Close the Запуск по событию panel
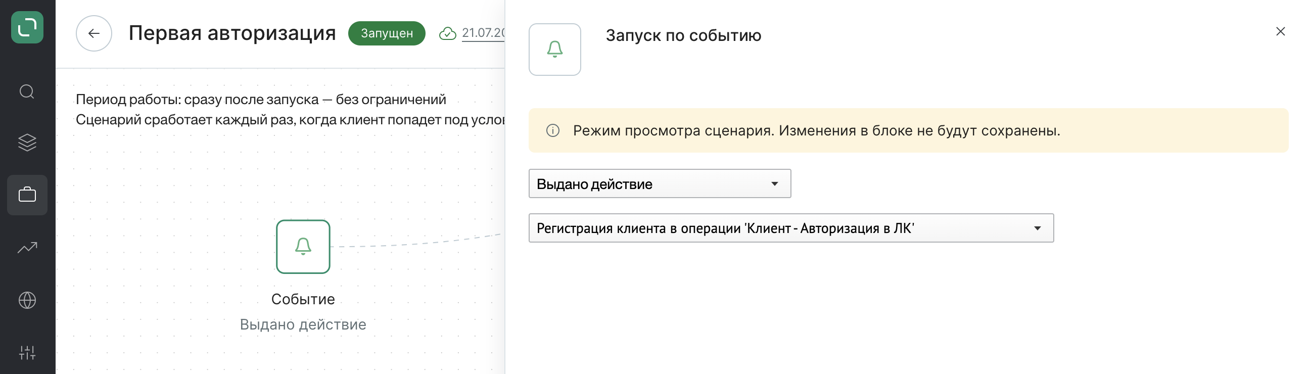The image size is (1311, 374). tap(1281, 31)
